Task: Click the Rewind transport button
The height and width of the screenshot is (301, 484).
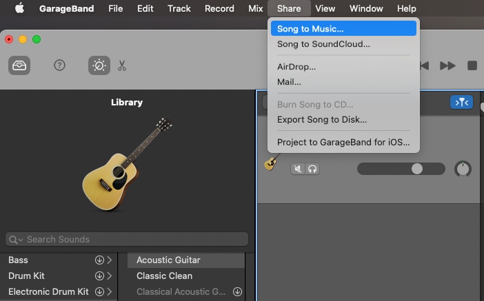Action: point(425,65)
